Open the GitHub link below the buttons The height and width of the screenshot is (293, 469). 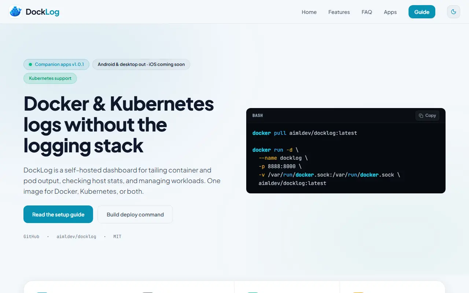coord(31,237)
